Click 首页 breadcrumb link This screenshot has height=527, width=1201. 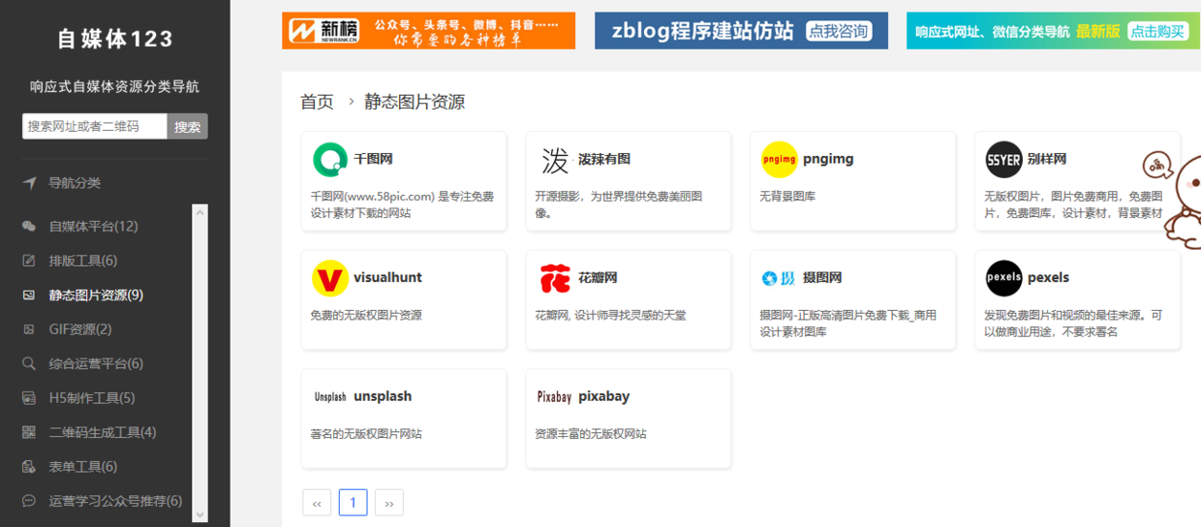click(x=317, y=102)
